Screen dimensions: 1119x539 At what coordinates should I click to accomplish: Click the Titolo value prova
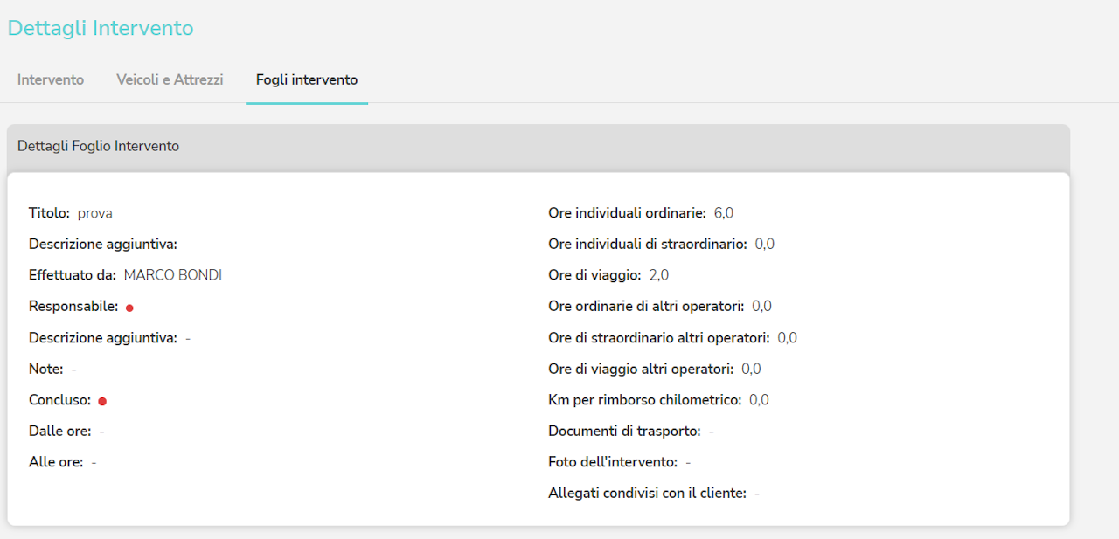(x=94, y=213)
